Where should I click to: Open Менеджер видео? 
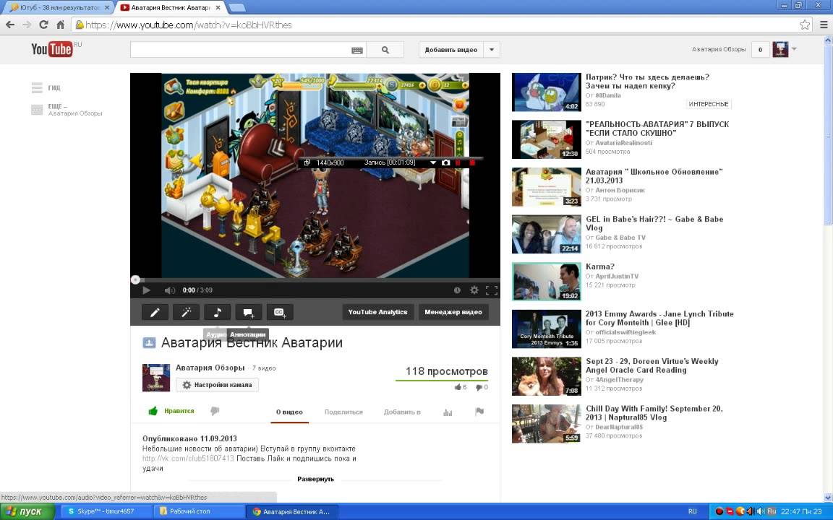[x=453, y=313]
